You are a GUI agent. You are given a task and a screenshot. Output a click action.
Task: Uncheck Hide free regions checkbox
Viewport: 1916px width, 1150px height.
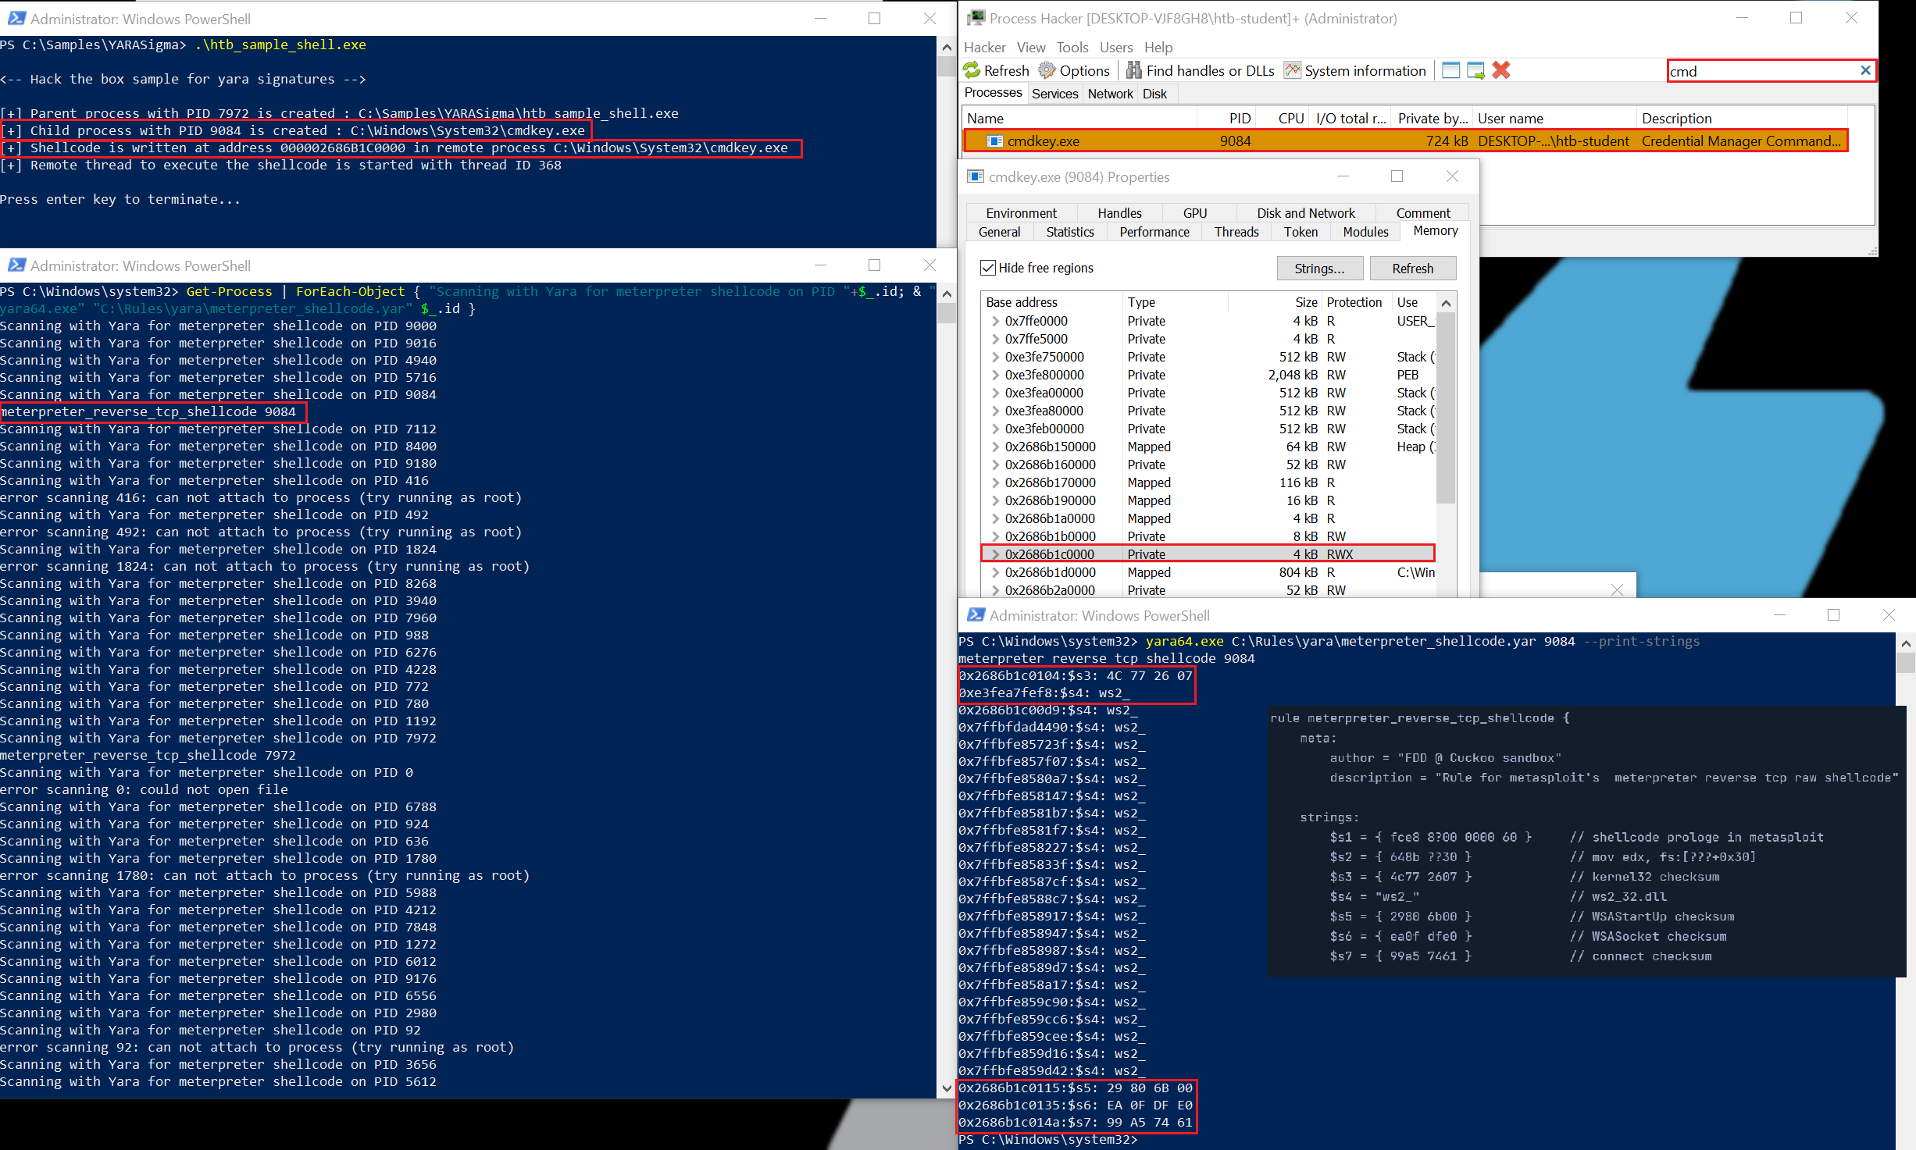click(x=988, y=268)
